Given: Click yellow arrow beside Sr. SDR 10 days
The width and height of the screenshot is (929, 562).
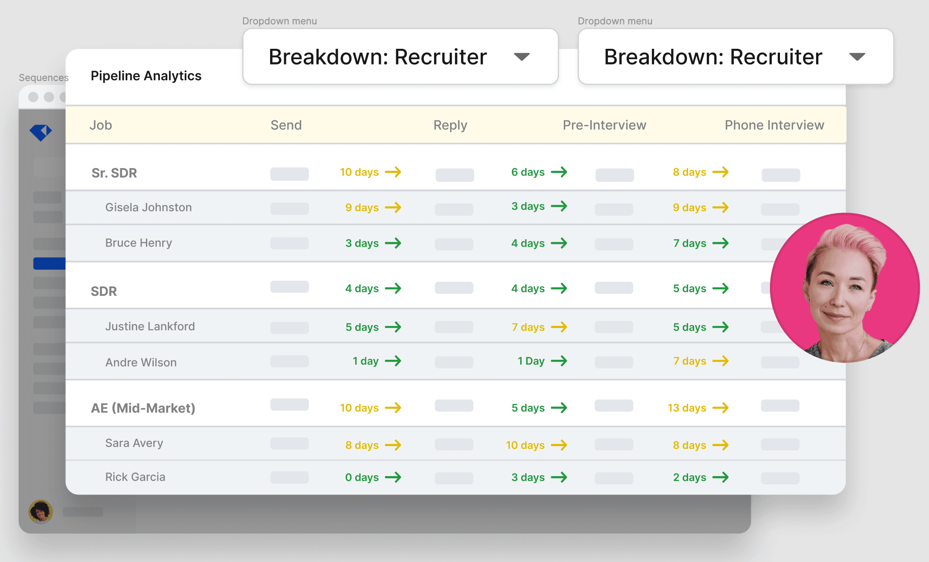Looking at the screenshot, I should [393, 172].
